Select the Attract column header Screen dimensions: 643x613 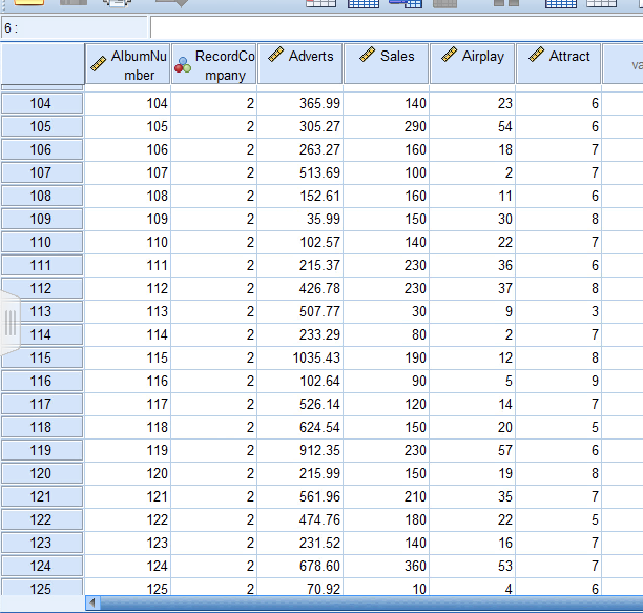pyautogui.click(x=558, y=65)
